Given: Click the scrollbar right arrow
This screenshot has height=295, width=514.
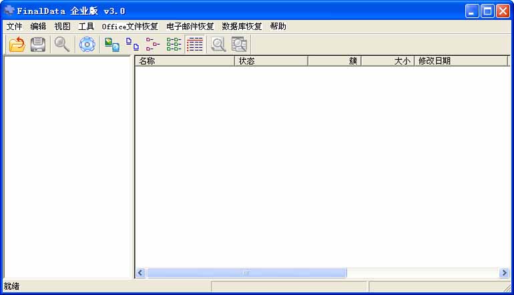Looking at the screenshot, I should click(x=504, y=273).
